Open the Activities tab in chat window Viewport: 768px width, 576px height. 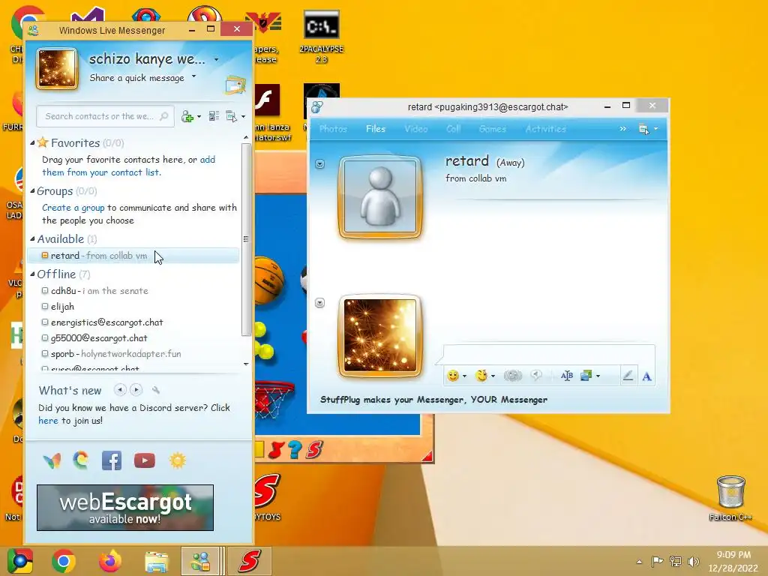546,129
